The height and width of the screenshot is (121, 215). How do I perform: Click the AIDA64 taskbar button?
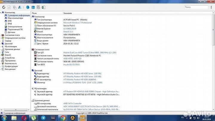point(82,118)
